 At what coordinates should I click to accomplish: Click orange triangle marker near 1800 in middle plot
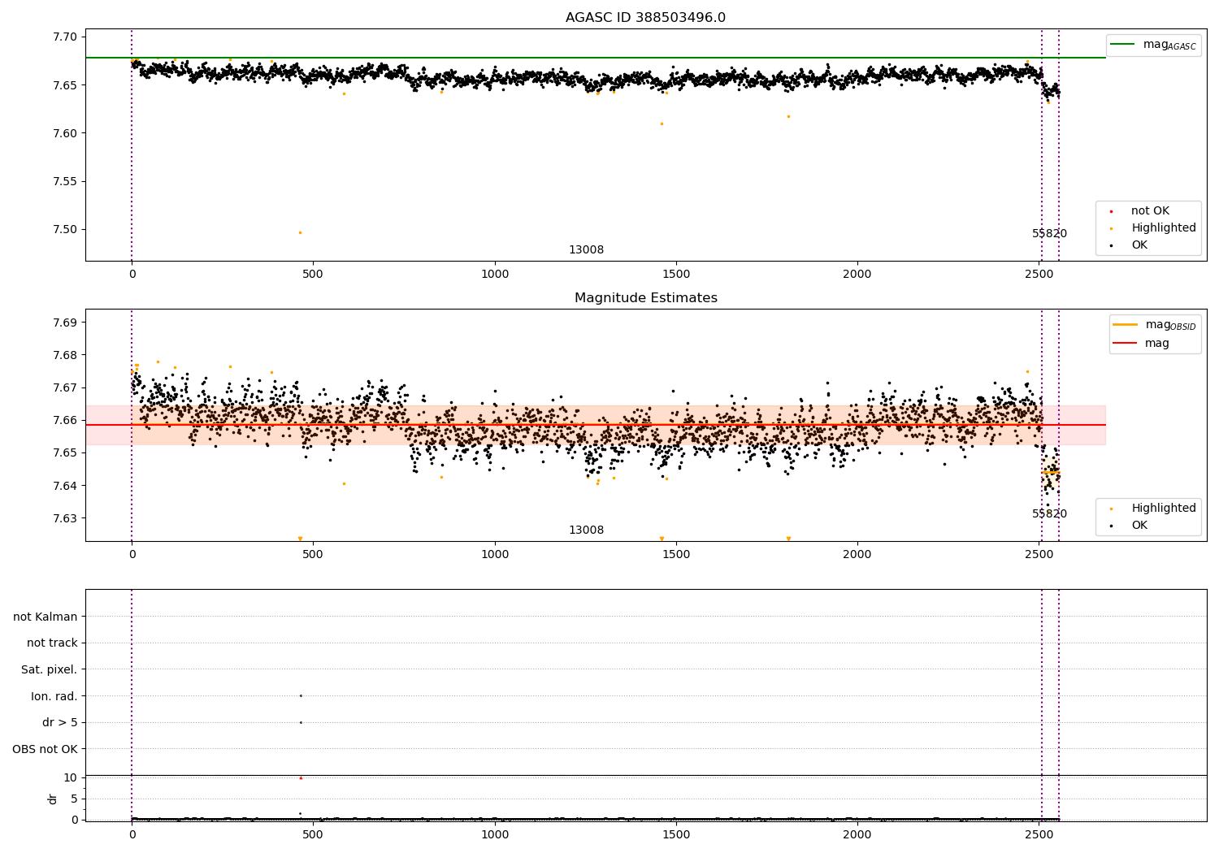click(x=788, y=539)
